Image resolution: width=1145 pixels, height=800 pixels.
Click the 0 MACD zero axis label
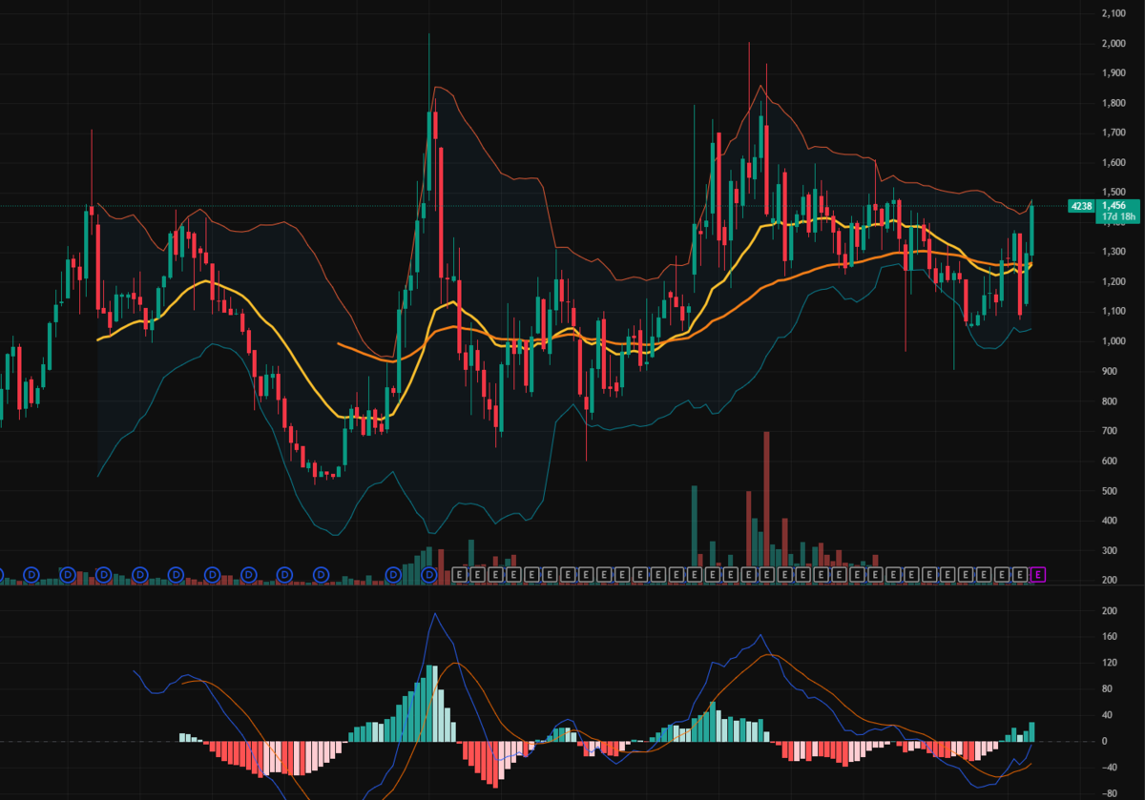pos(1104,741)
